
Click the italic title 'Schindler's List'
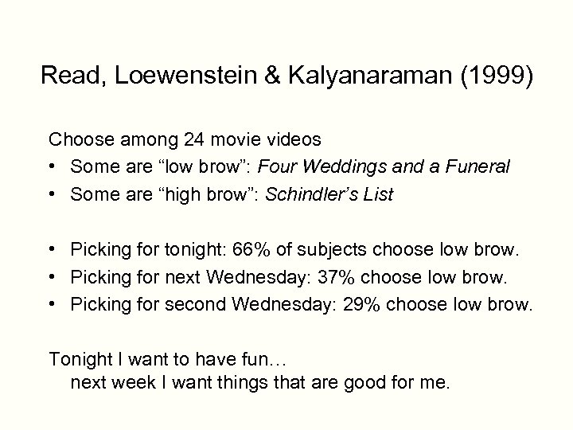(329, 194)
